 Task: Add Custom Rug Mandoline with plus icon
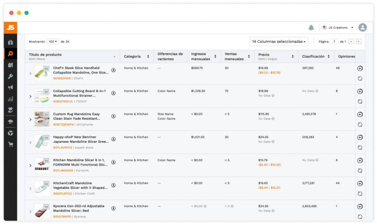(x=360, y=114)
